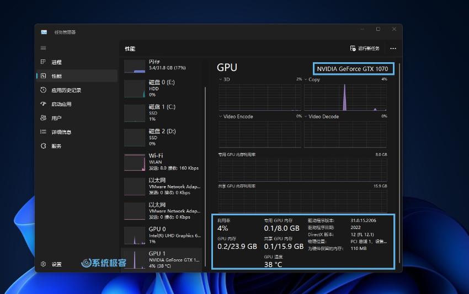Click the 专用 GPU 内存利用率 graph

coord(302,170)
